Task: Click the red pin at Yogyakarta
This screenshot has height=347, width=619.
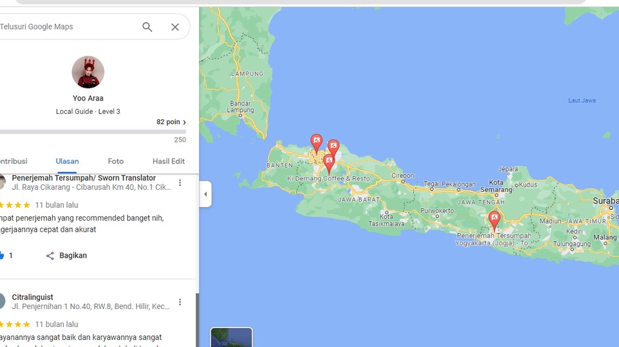Action: click(495, 220)
